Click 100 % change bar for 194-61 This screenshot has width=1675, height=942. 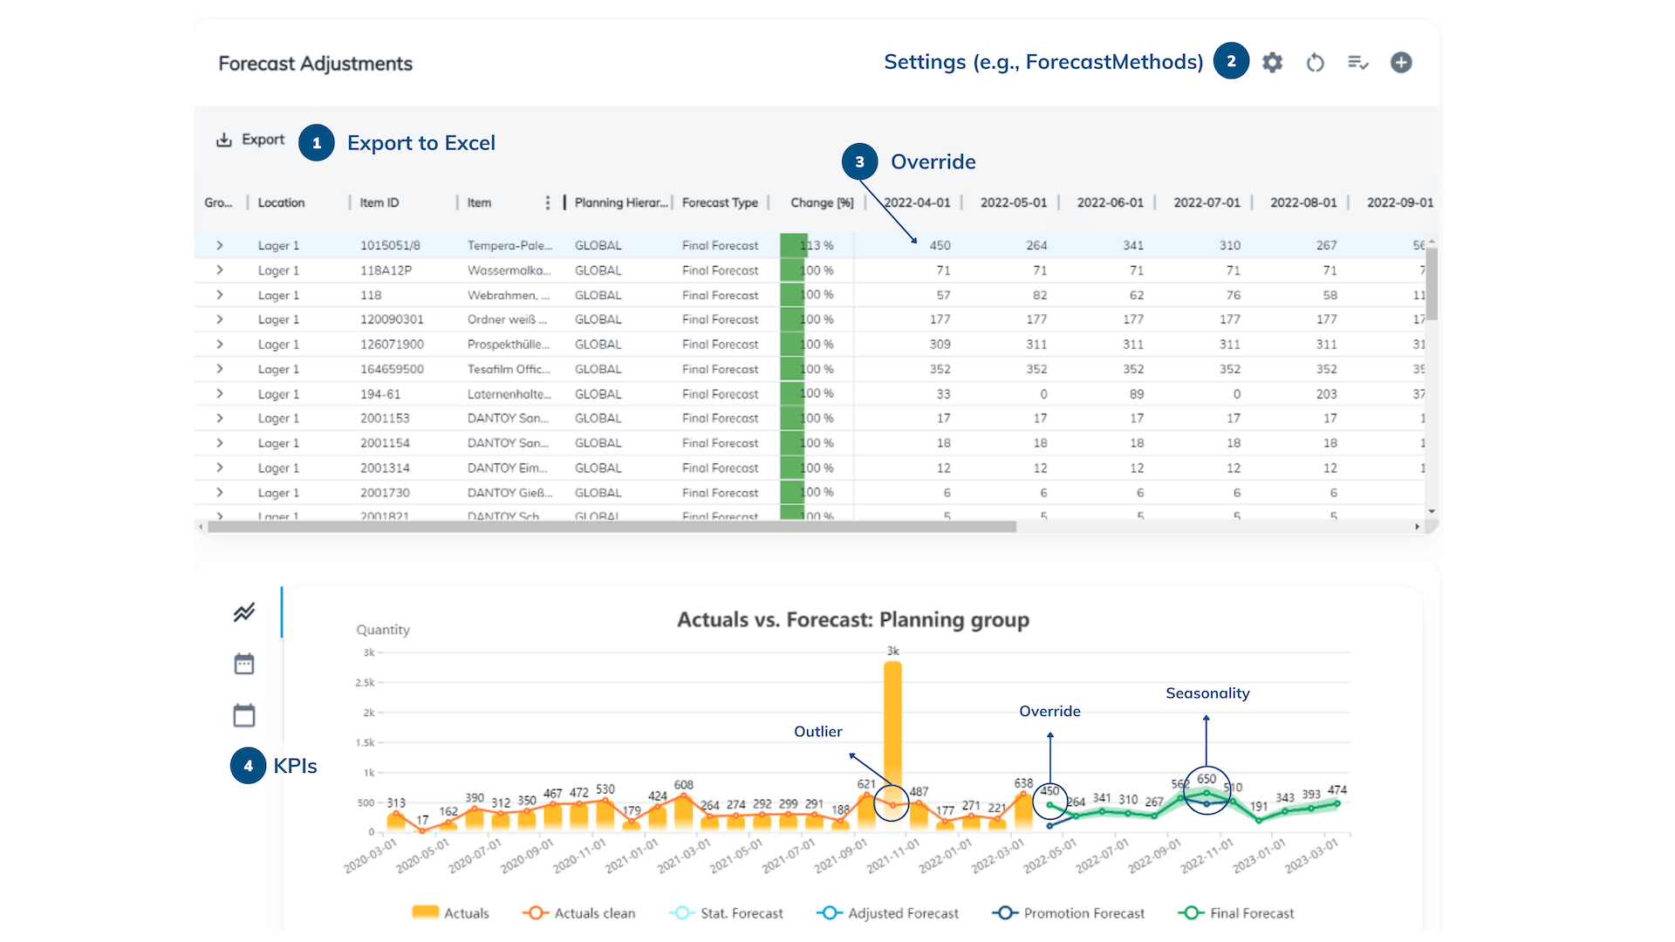pos(817,393)
